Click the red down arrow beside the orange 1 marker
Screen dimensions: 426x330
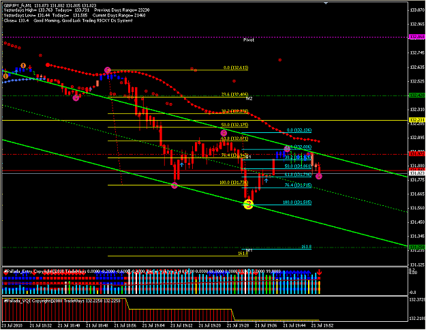pos(30,67)
